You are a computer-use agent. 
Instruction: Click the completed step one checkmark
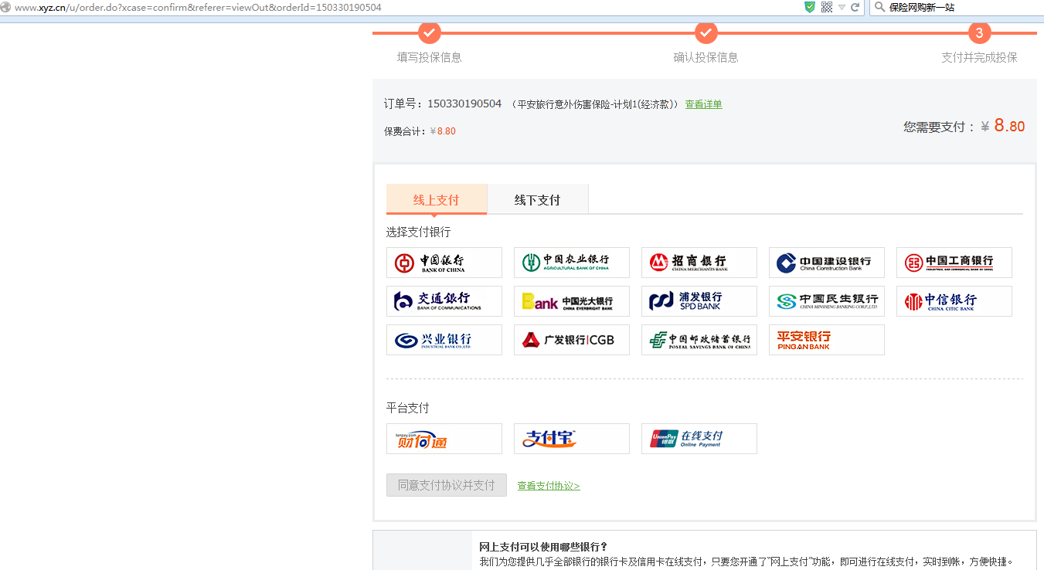click(429, 33)
